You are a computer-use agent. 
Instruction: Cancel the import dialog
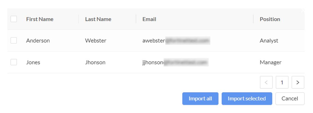[x=290, y=99]
